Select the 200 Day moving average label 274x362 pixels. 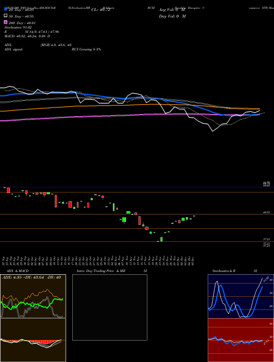pyautogui.click(x=22, y=23)
